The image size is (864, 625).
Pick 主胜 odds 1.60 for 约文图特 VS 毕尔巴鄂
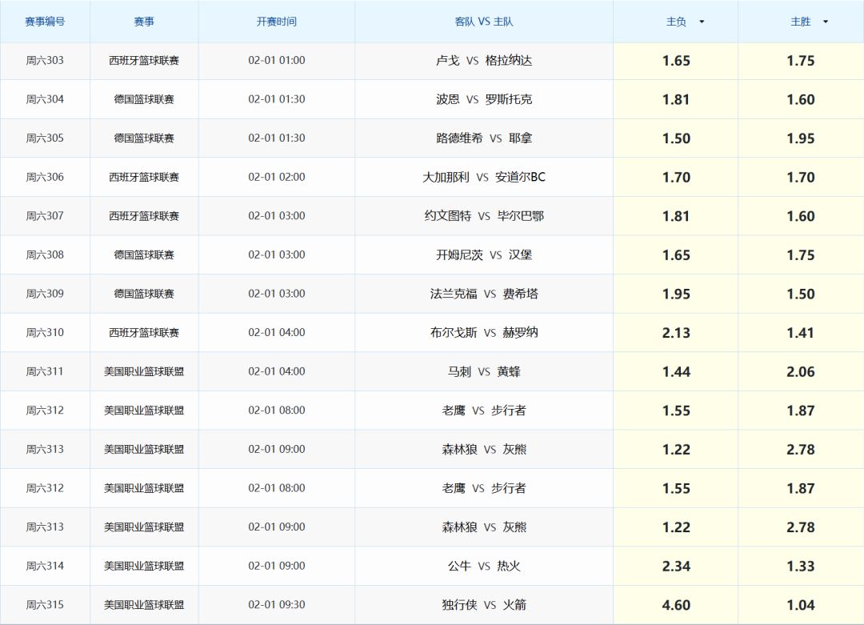point(801,217)
